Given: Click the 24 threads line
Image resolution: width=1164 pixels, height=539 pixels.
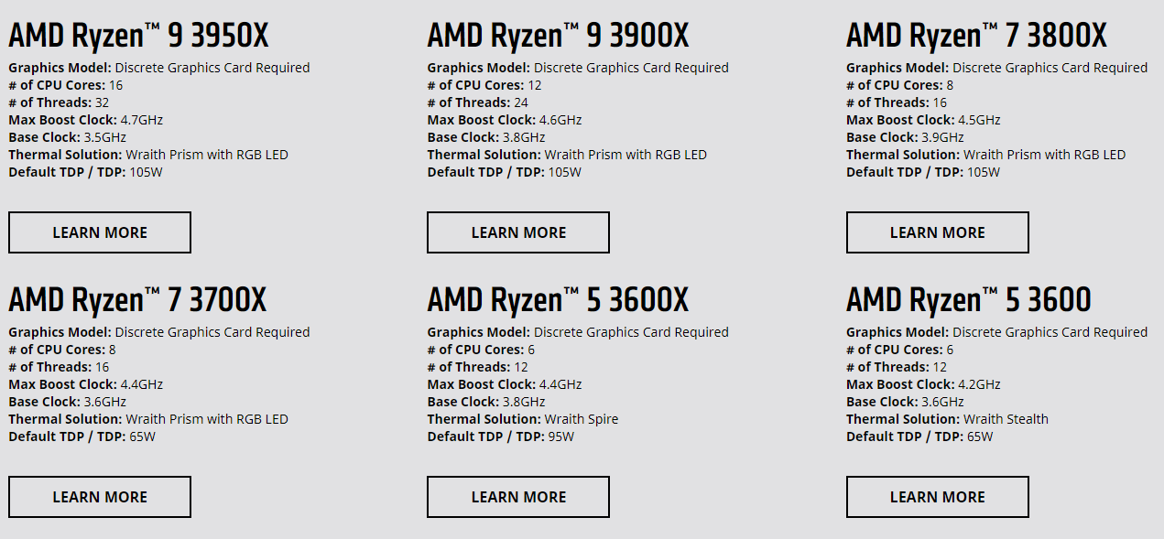Looking at the screenshot, I should [477, 102].
